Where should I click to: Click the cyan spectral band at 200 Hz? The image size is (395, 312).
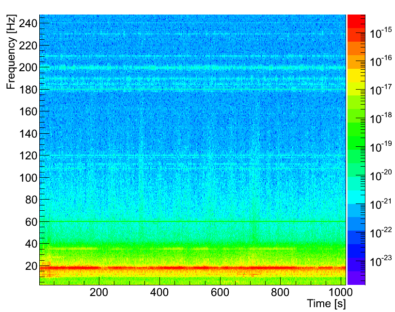point(192,68)
